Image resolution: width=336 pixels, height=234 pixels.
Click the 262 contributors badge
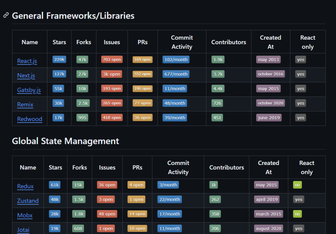pyautogui.click(x=215, y=199)
